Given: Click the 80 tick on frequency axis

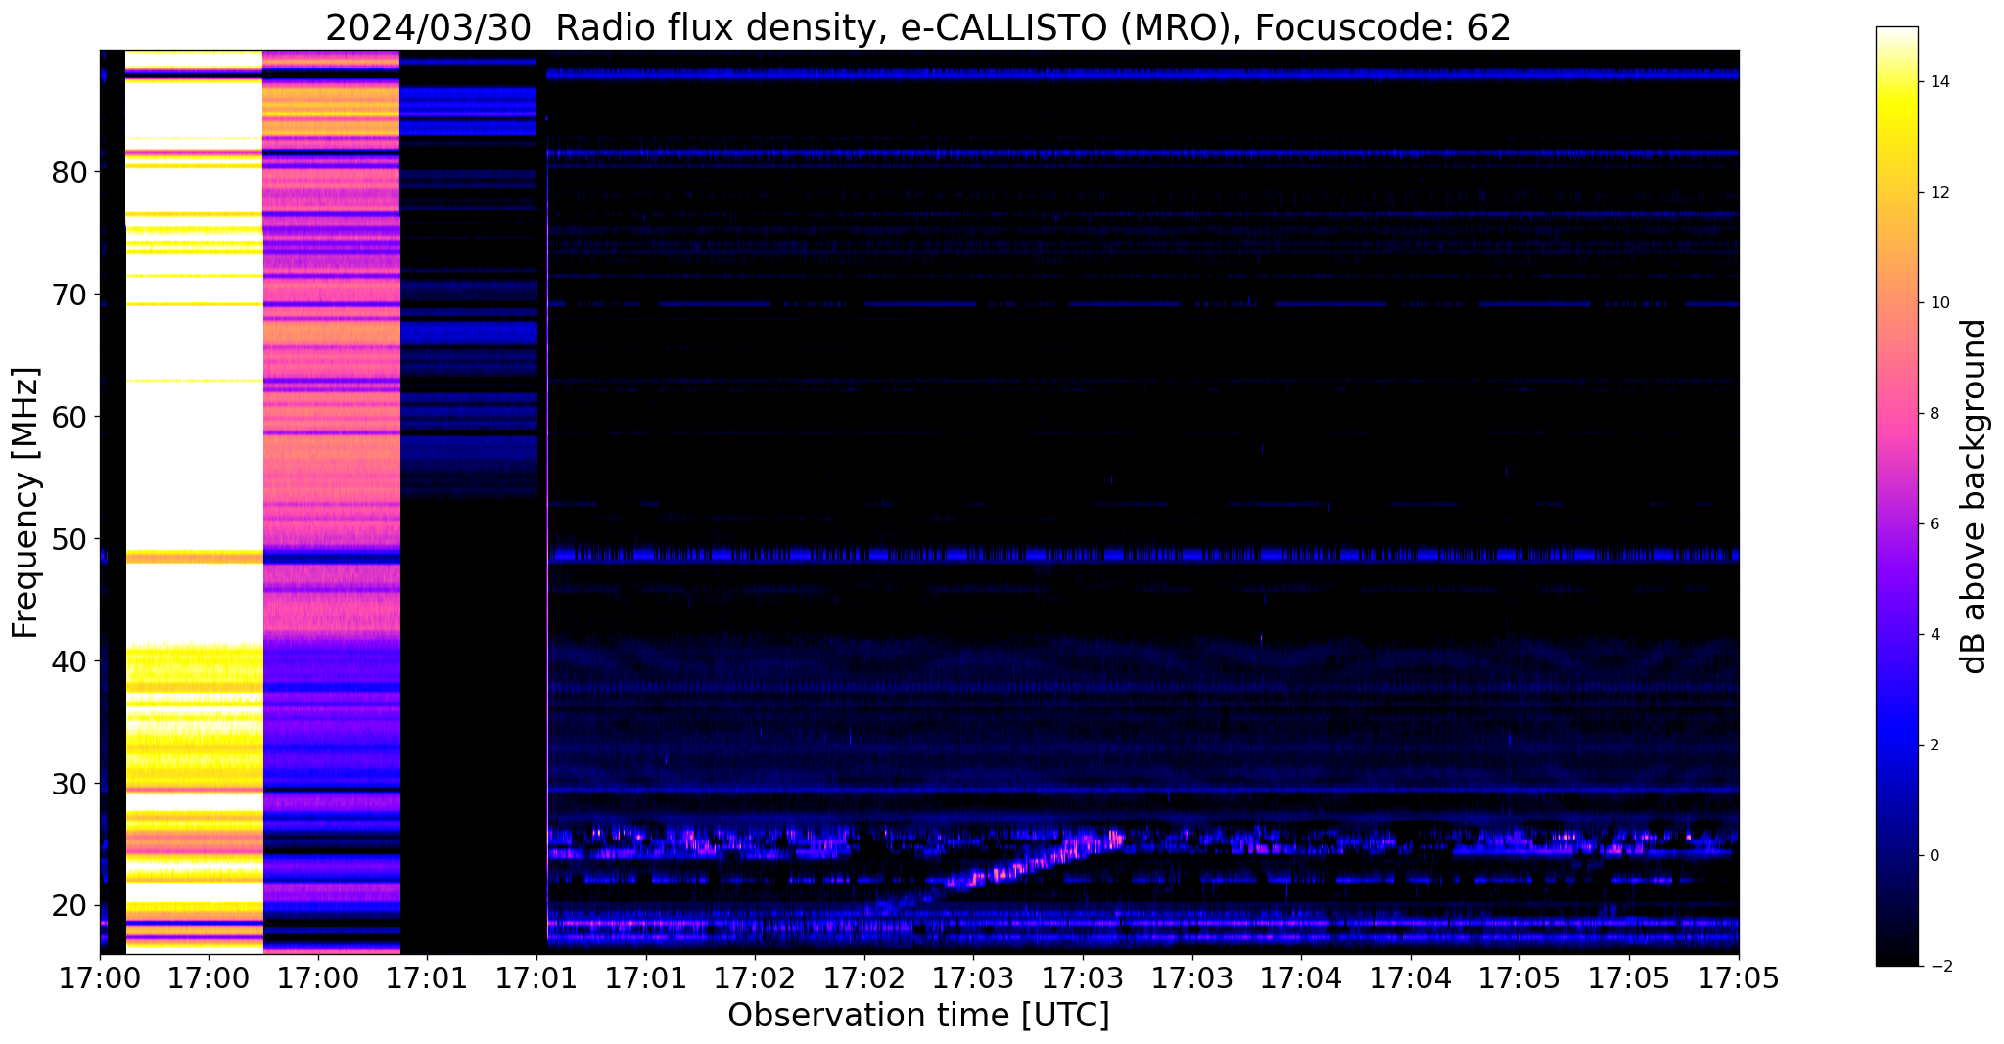Looking at the screenshot, I should pos(70,172).
